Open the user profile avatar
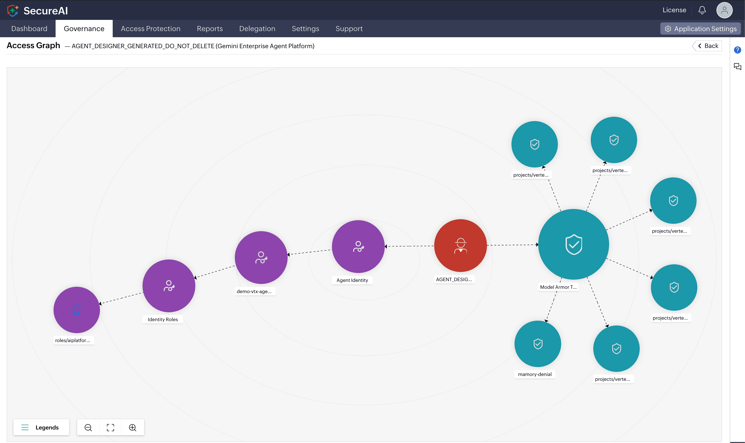 (x=724, y=10)
